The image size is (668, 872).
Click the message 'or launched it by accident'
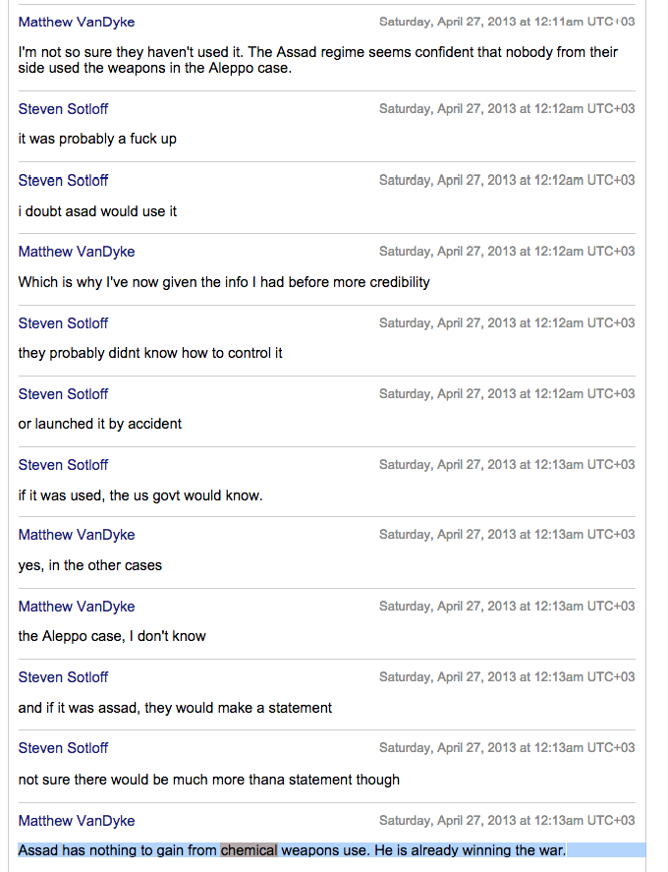click(100, 424)
